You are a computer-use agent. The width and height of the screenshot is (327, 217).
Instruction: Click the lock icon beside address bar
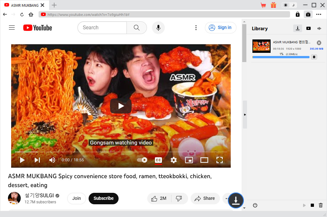click(298, 14)
